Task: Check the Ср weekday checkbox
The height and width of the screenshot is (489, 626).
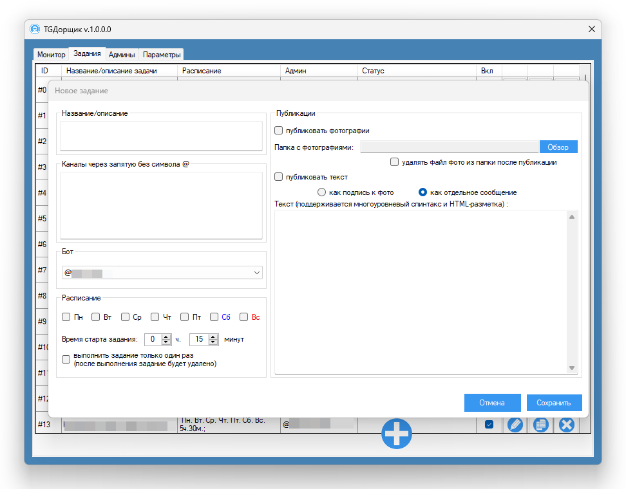Action: tap(126, 317)
